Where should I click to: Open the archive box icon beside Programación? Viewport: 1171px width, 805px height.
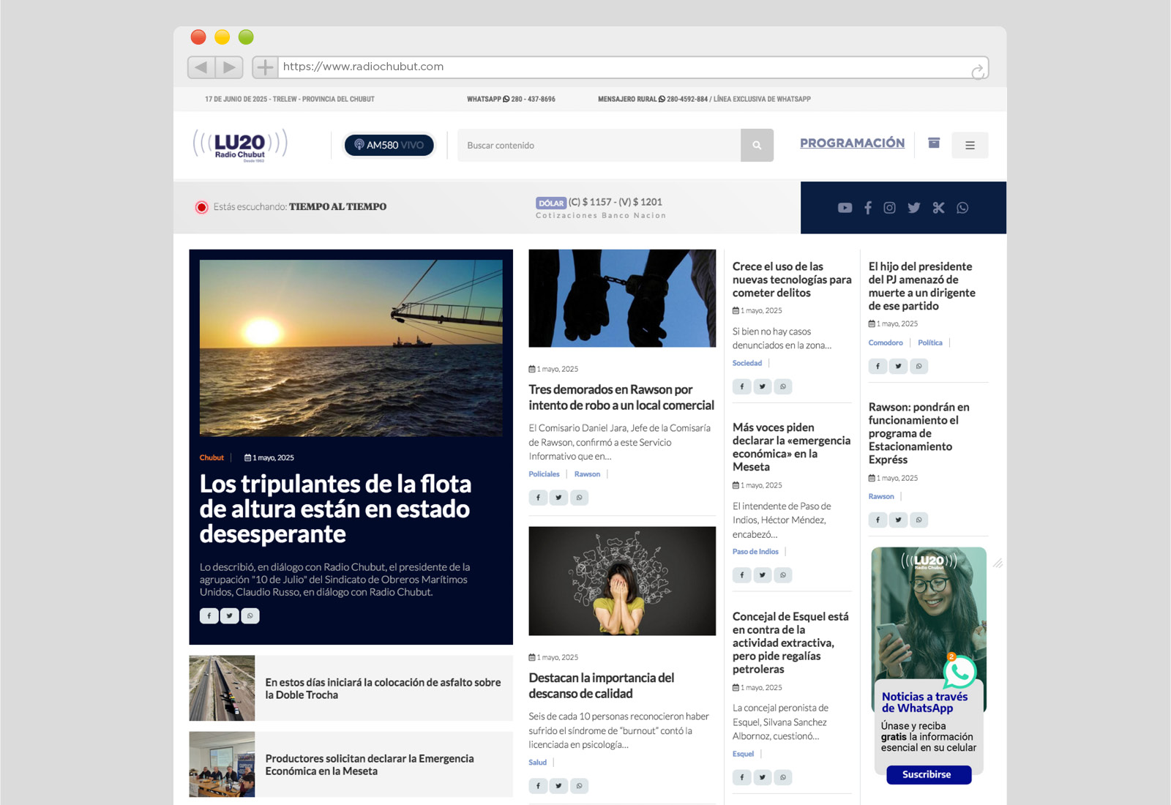[x=934, y=143]
